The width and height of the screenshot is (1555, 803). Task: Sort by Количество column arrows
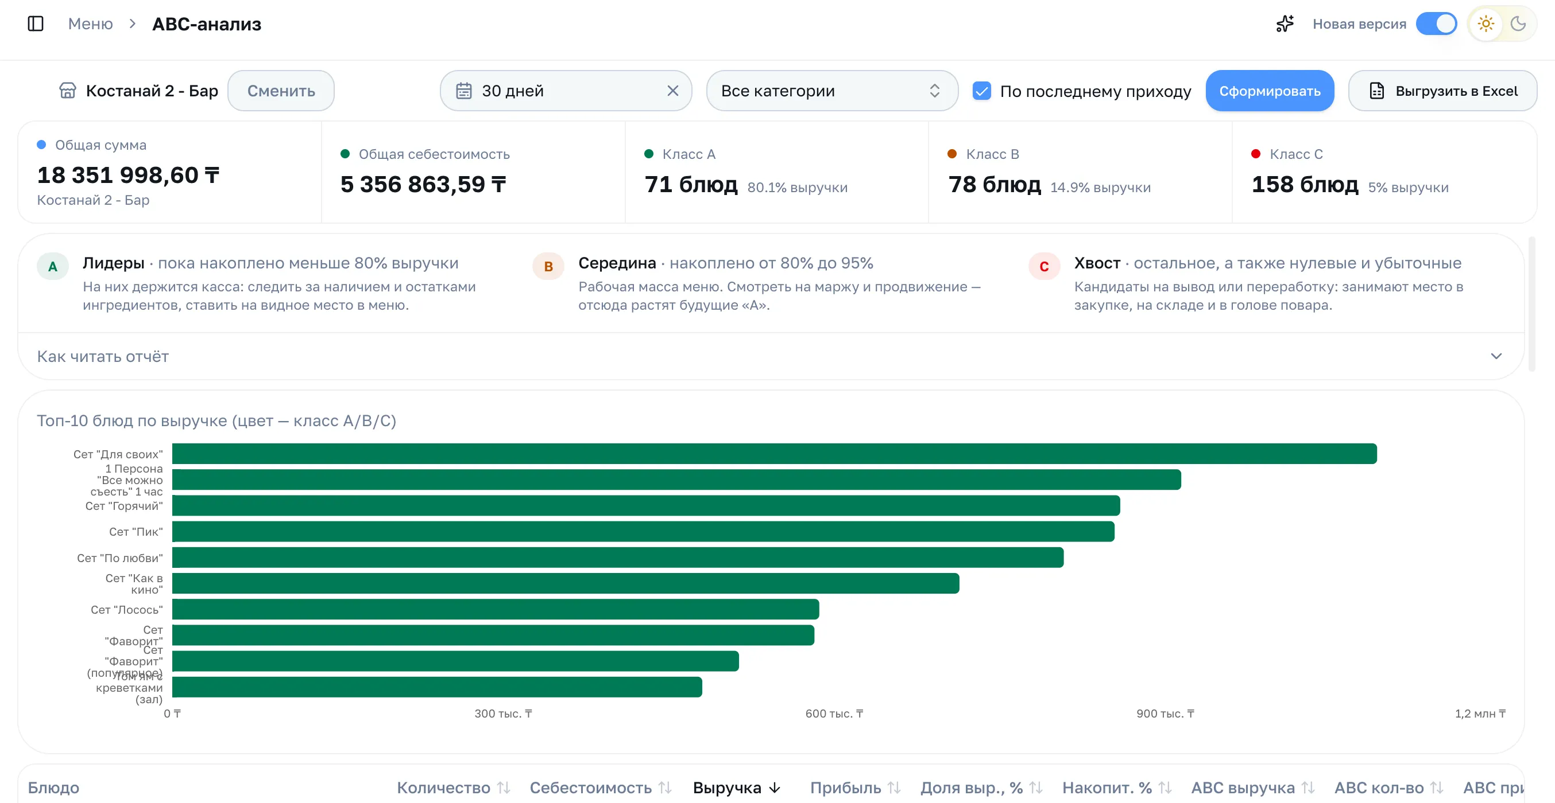click(x=504, y=788)
